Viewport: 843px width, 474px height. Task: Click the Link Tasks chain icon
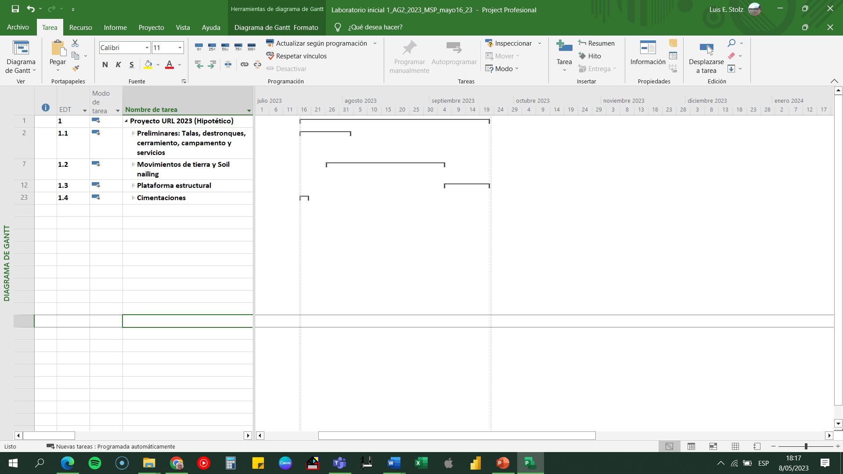[x=244, y=65]
